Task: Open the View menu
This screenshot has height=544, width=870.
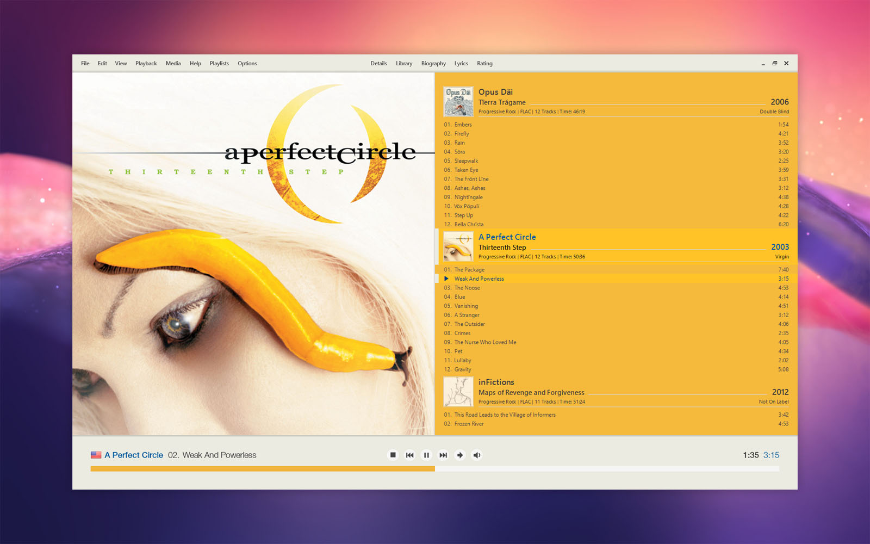Action: point(121,63)
